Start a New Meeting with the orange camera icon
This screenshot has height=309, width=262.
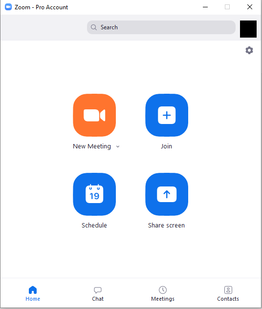[94, 115]
